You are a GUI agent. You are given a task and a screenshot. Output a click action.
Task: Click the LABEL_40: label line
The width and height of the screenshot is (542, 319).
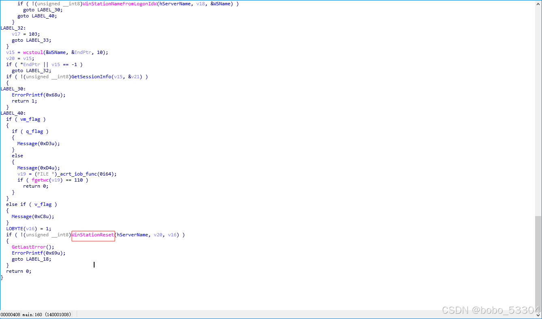point(13,113)
